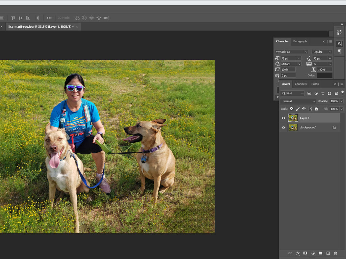Delete the layer using the trash icon
The image size is (346, 259).
[335, 253]
